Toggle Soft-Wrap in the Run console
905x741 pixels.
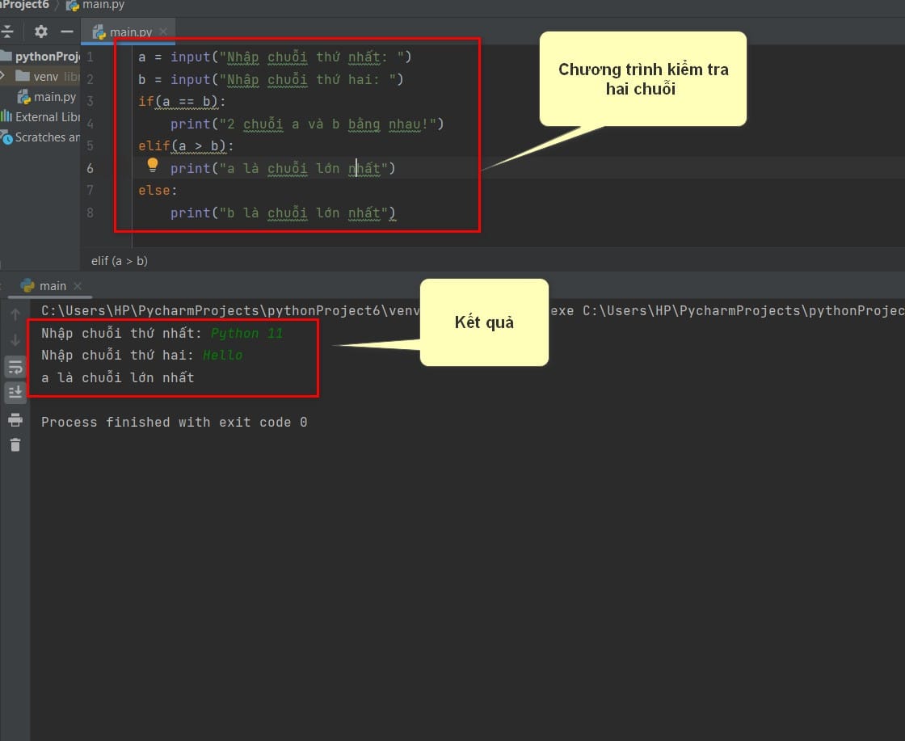(x=15, y=367)
